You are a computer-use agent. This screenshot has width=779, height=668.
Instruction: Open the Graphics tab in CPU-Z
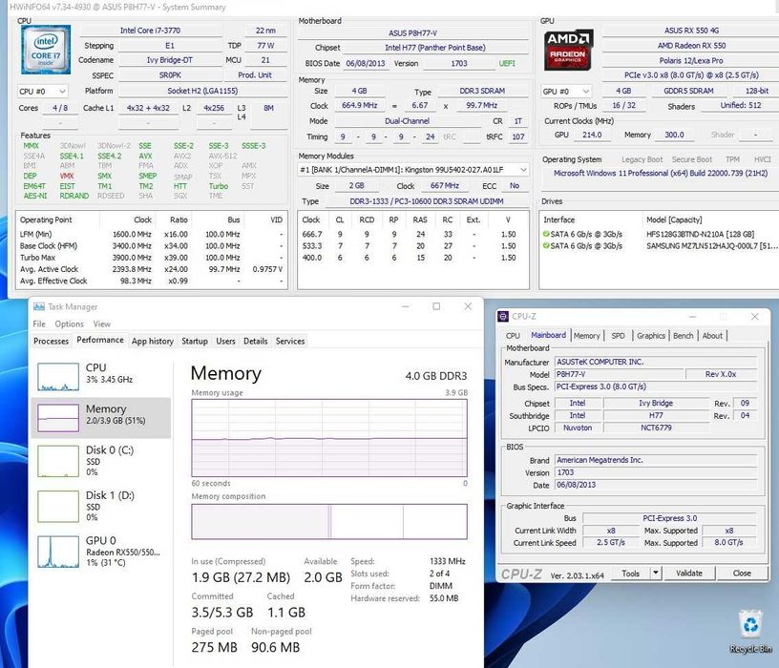click(x=651, y=336)
